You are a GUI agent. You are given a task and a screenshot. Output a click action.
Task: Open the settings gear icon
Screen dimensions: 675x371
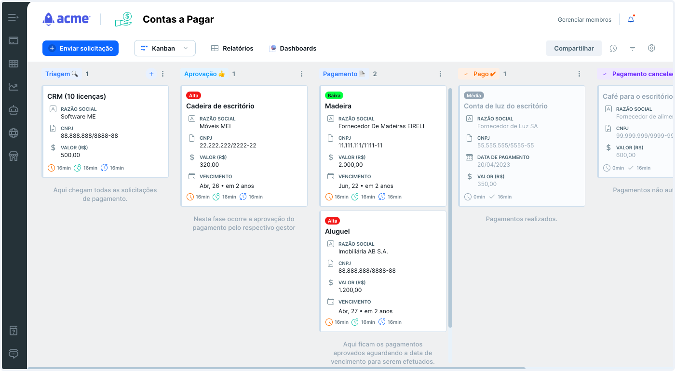(x=651, y=48)
